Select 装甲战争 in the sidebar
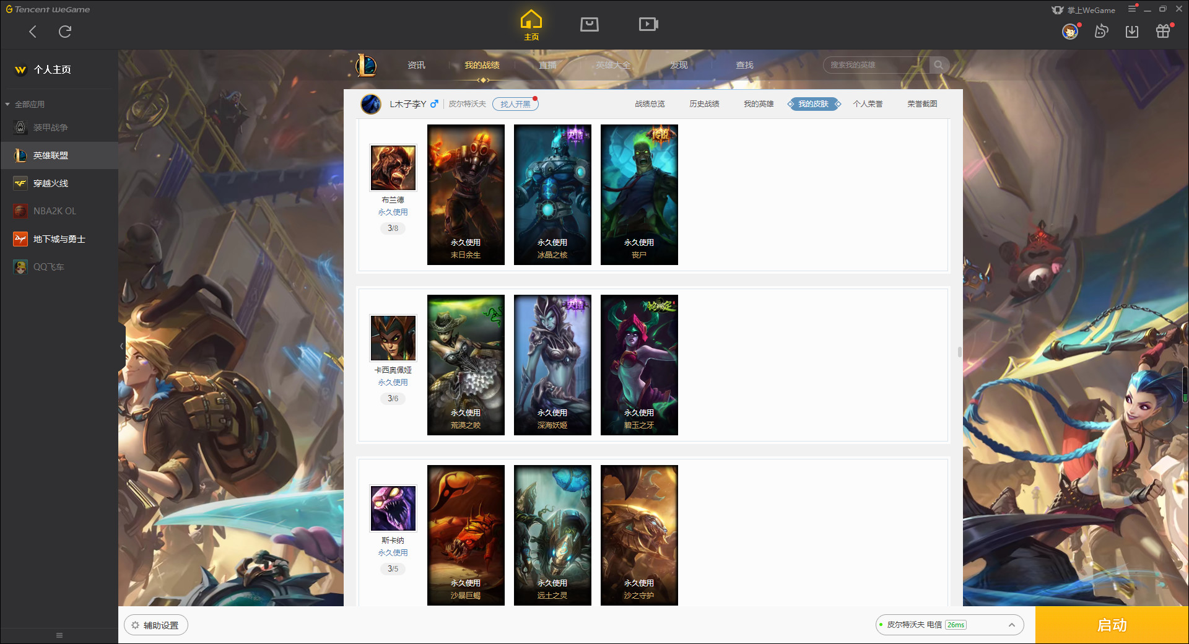Viewport: 1189px width, 644px height. (59, 128)
